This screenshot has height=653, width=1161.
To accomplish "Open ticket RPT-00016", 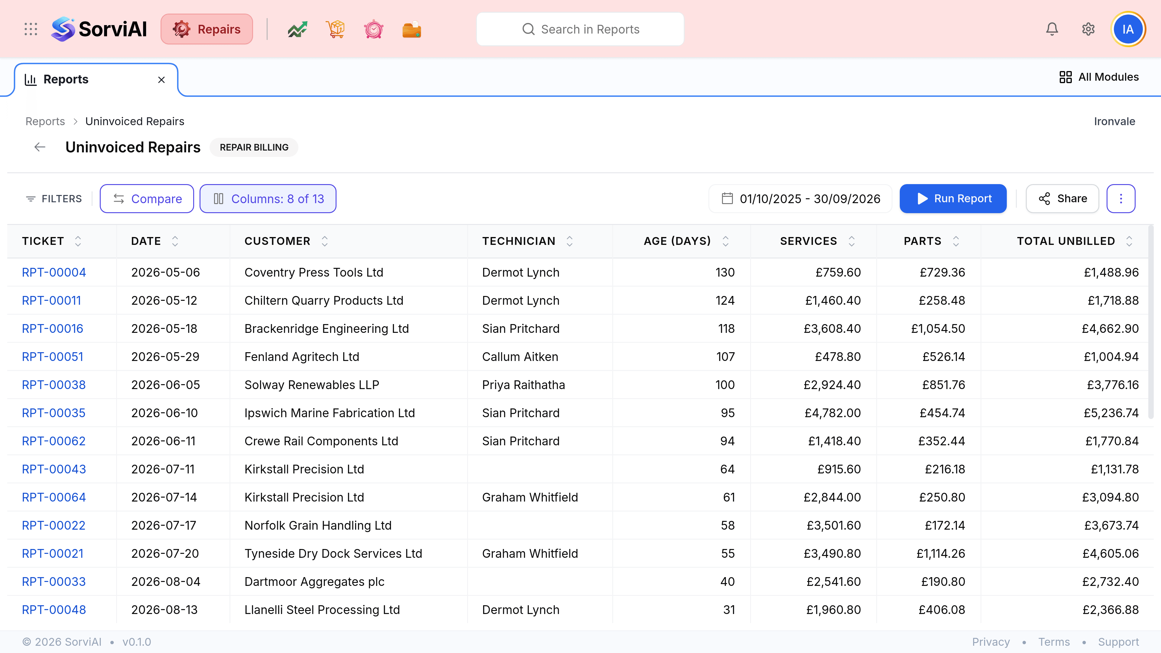I will pyautogui.click(x=52, y=329).
